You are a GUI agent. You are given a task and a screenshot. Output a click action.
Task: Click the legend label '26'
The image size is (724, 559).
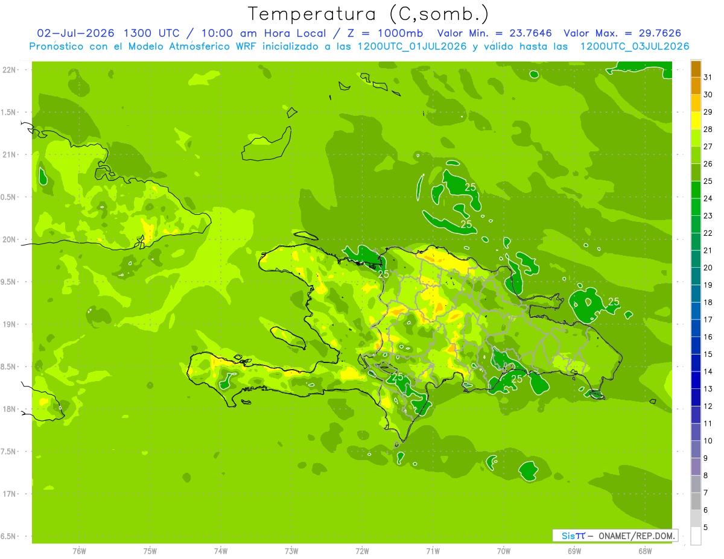coord(708,164)
